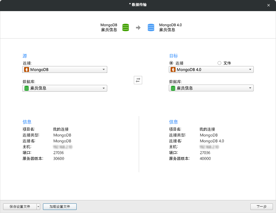Click MongoDB leaf icon in target connection box
Screen dimensions: 276x213
[x=173, y=70]
